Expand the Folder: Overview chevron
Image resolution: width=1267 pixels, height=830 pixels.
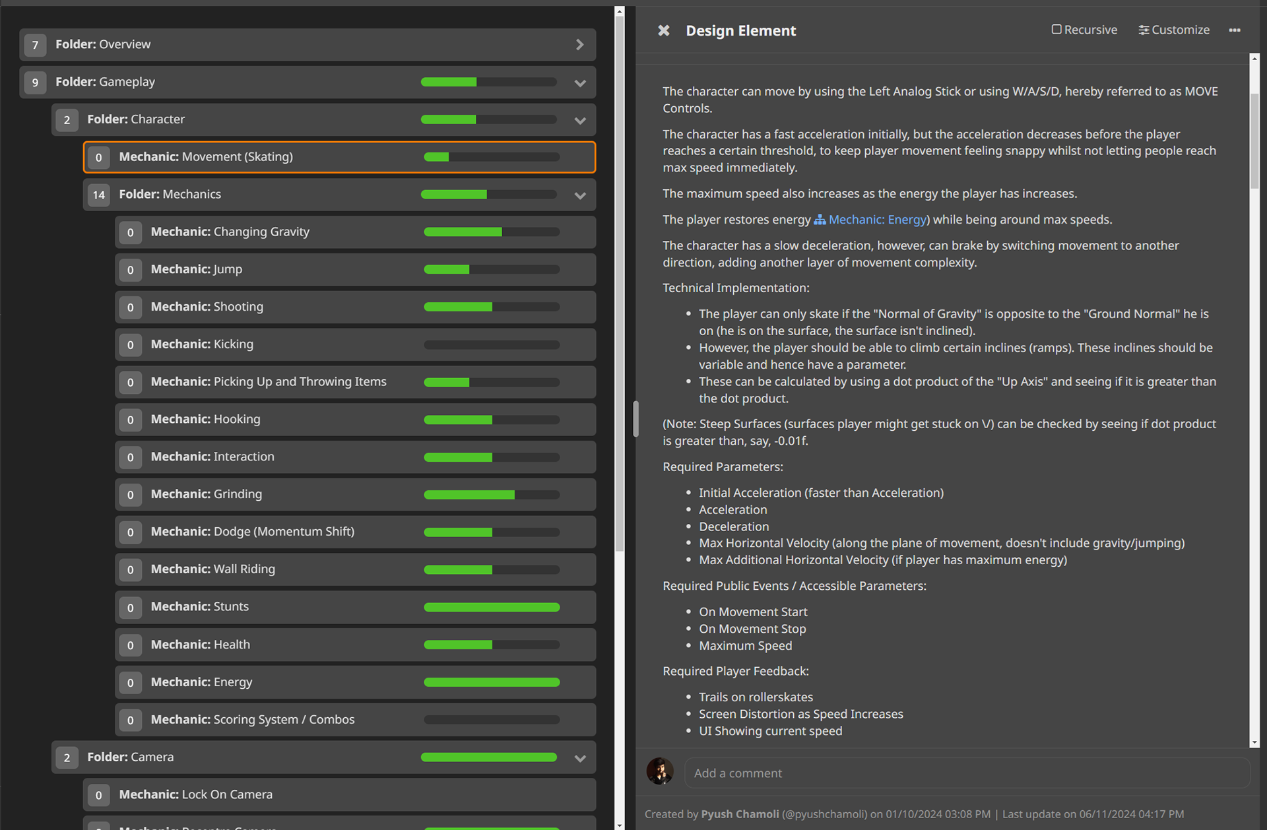tap(579, 45)
